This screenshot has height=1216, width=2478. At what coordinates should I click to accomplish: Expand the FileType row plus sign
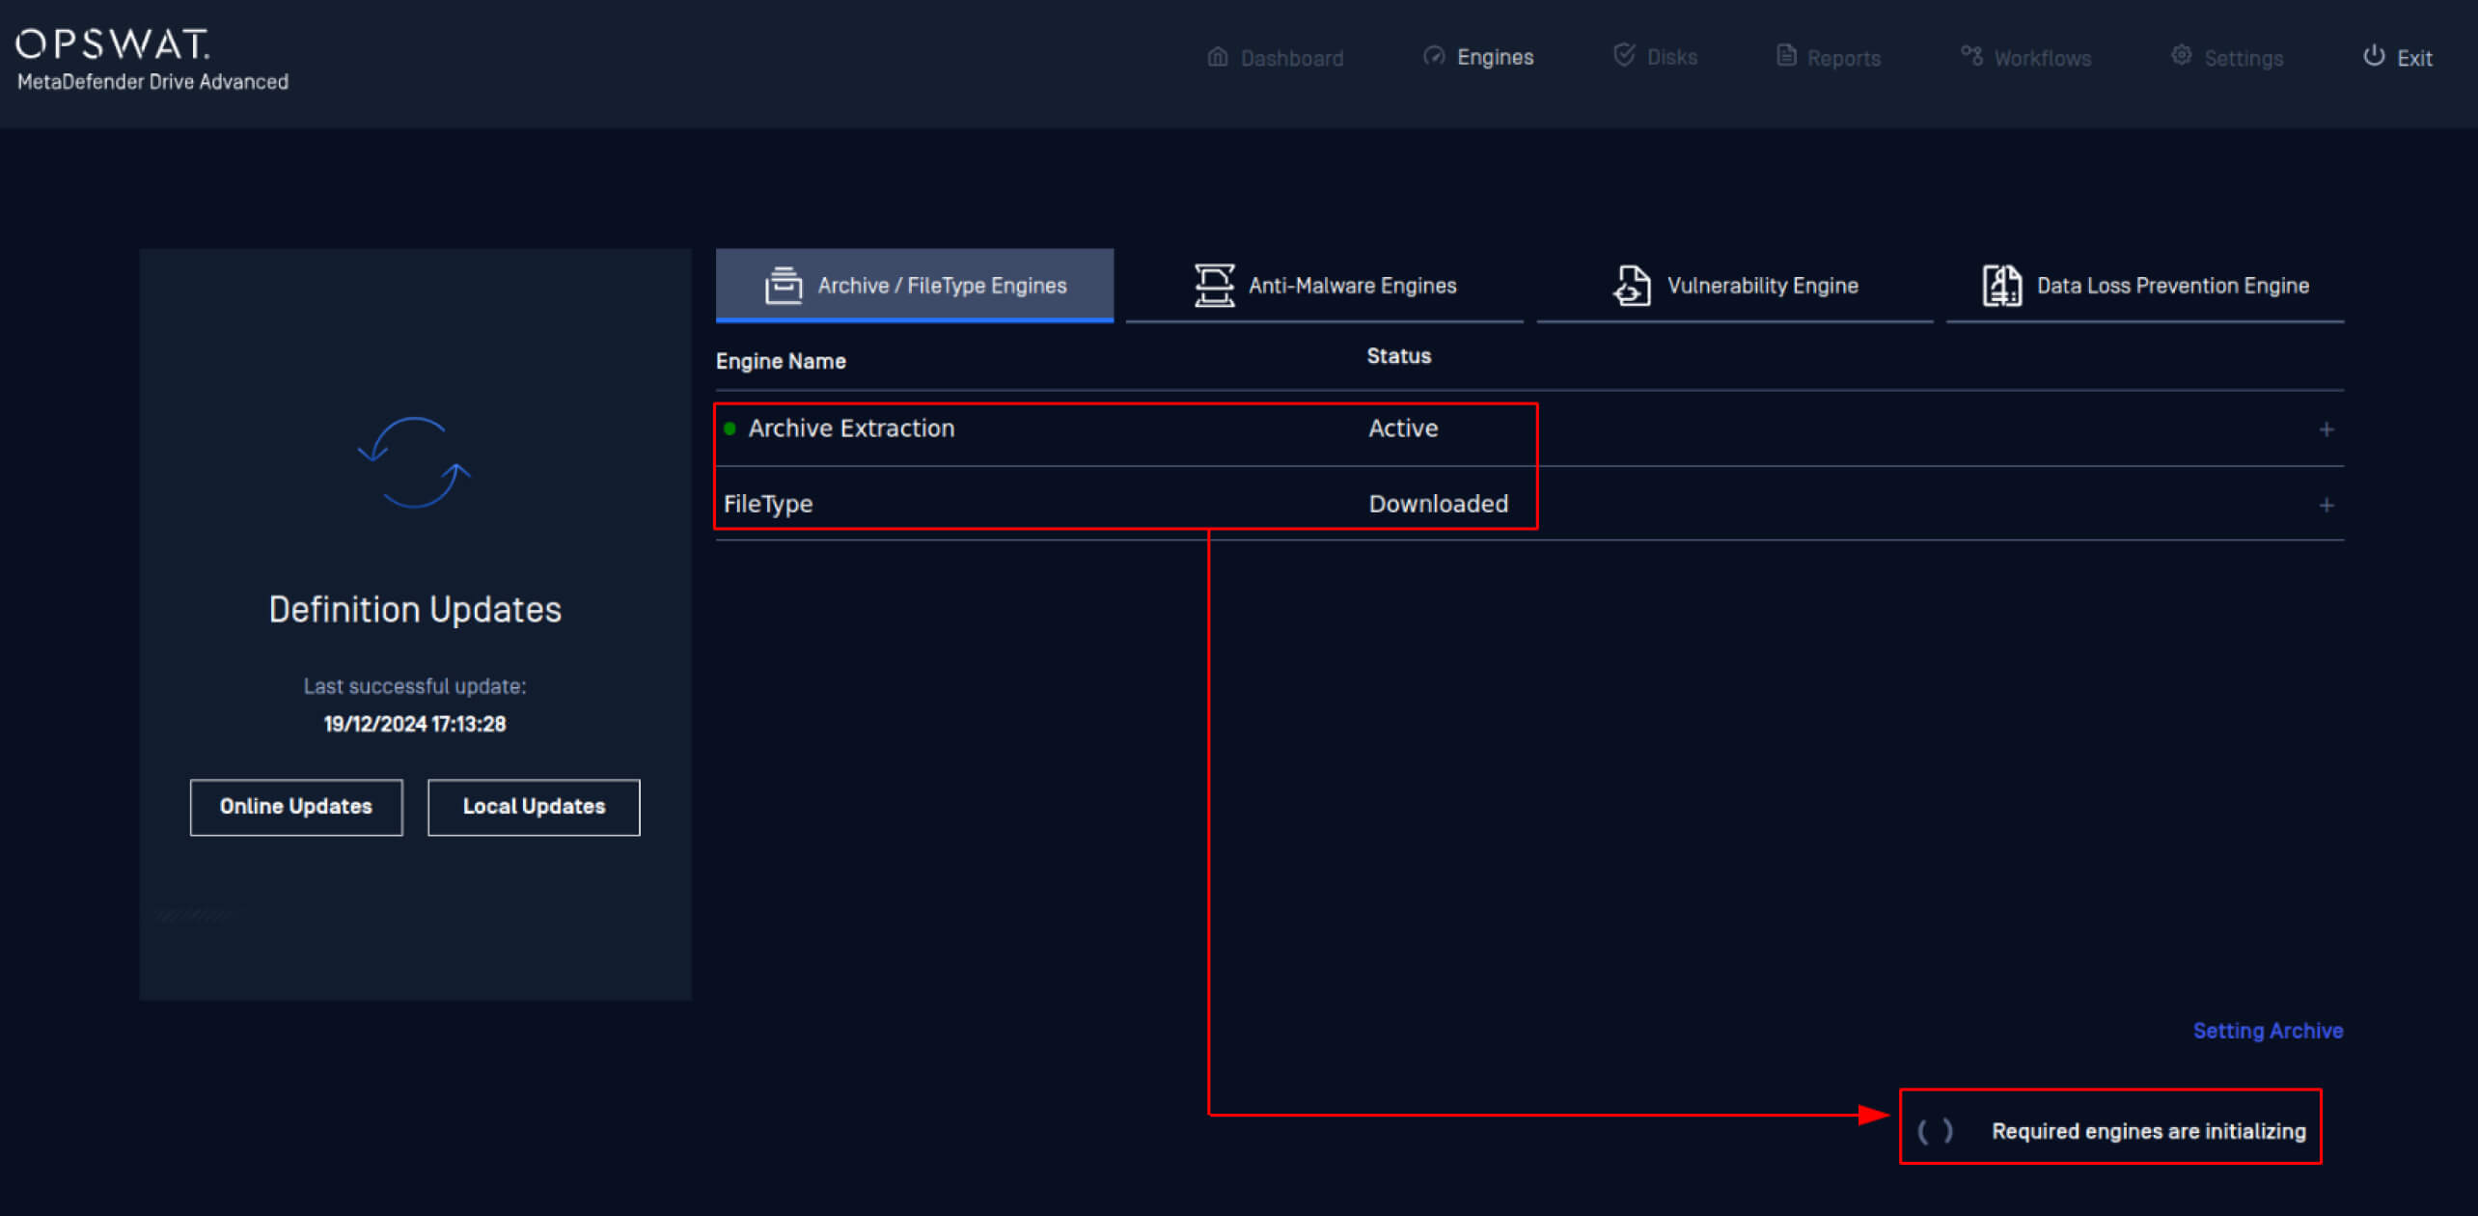[x=2326, y=505]
